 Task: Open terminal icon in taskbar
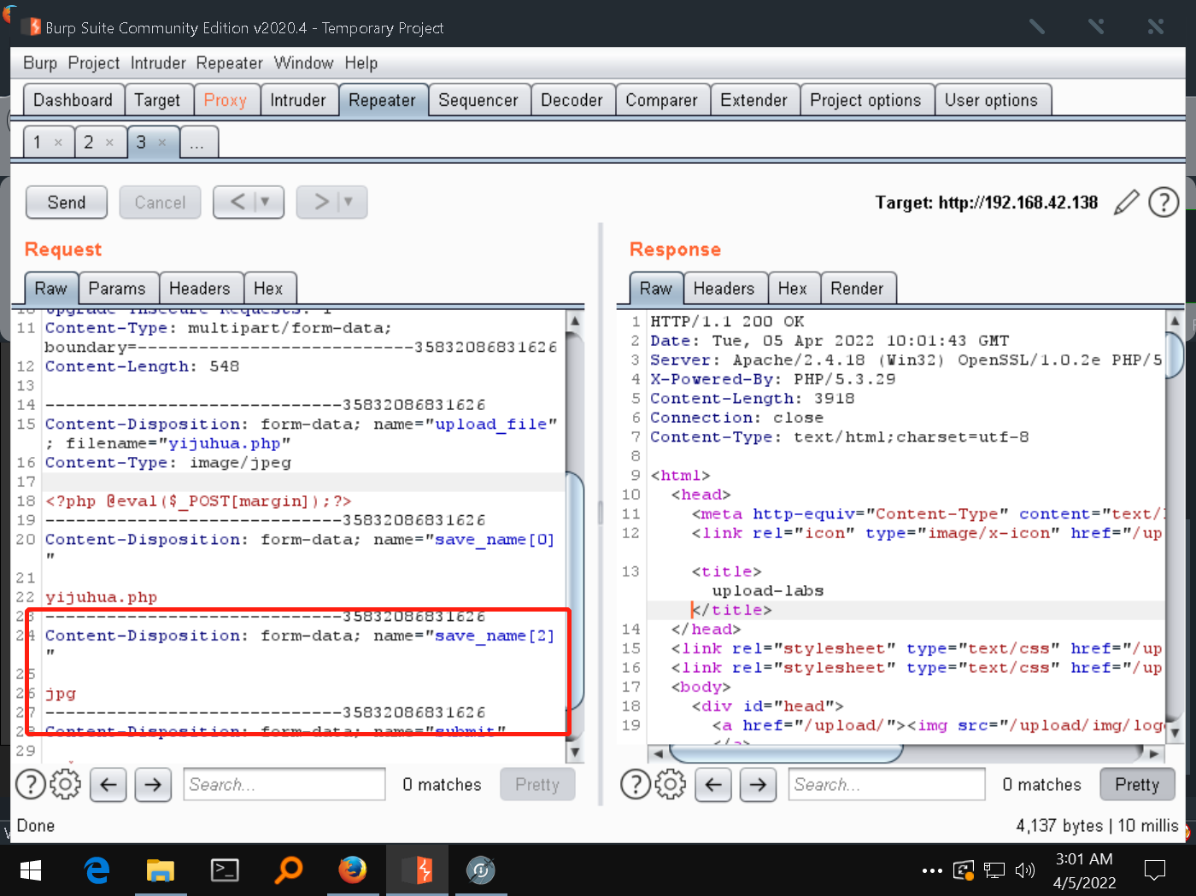click(x=225, y=870)
